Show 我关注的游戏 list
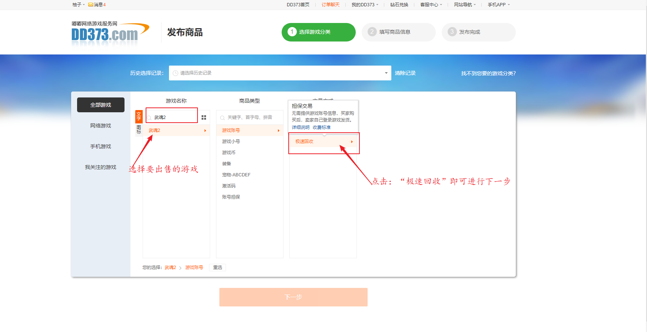This screenshot has height=332, width=647. (101, 167)
